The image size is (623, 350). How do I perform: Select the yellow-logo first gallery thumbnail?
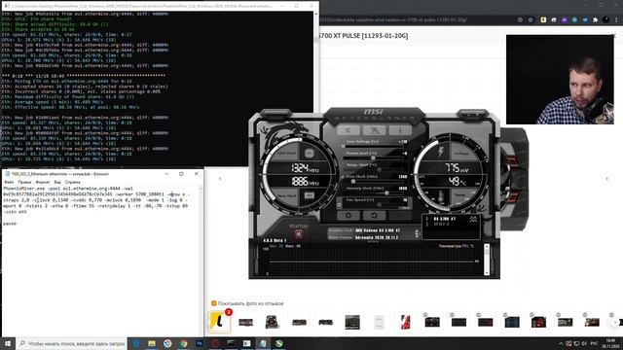(x=219, y=322)
